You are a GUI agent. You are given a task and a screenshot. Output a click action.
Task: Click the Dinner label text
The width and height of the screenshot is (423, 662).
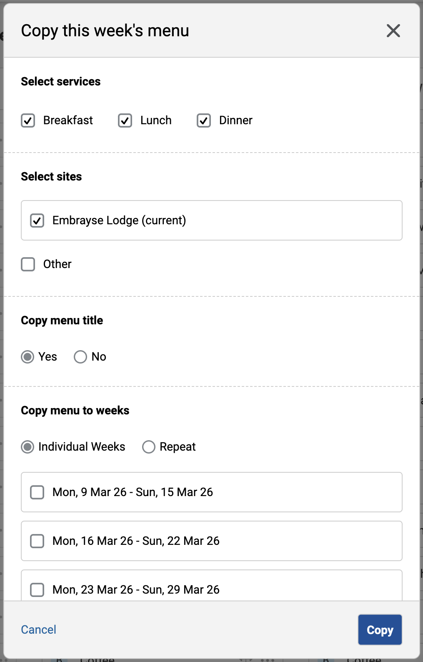[235, 120]
